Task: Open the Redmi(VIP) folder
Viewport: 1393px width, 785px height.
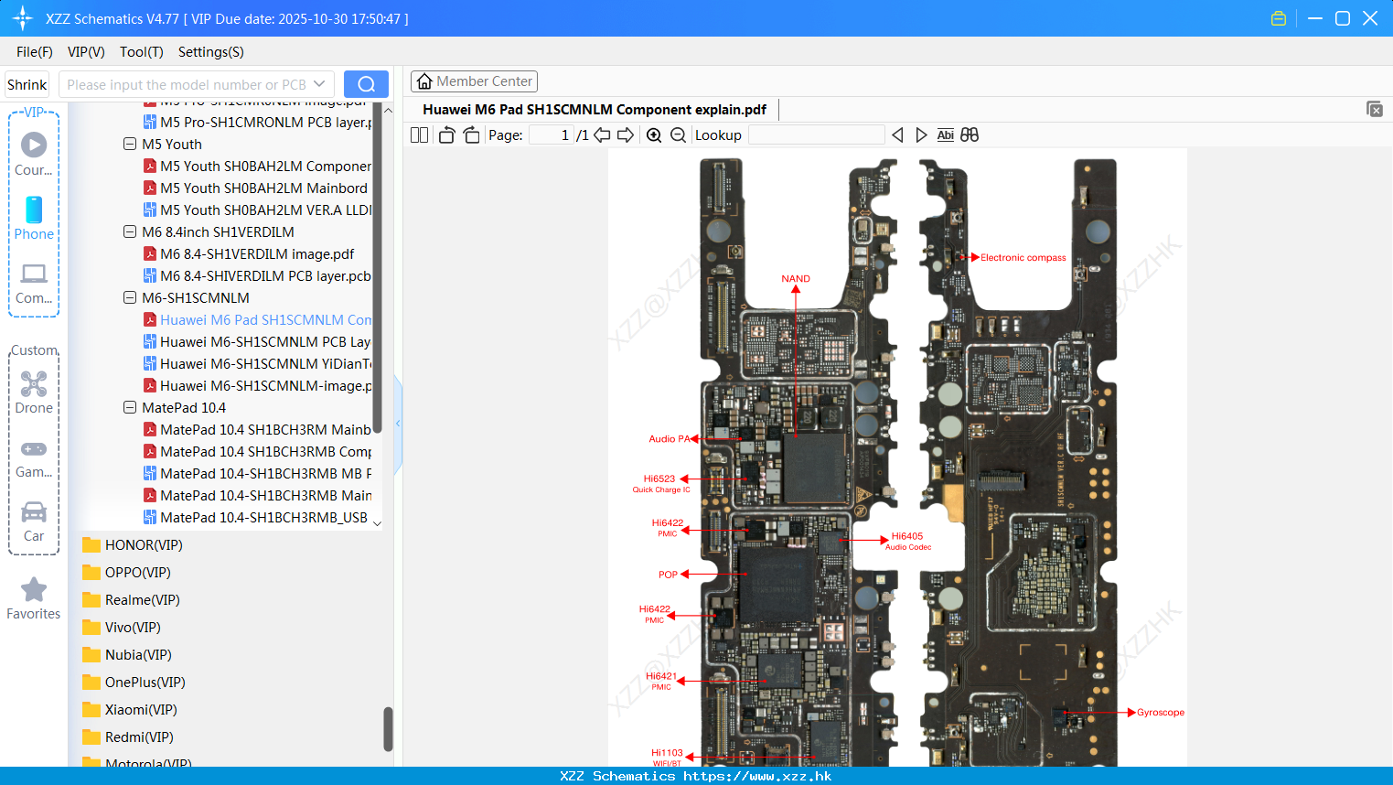Action: click(x=128, y=737)
